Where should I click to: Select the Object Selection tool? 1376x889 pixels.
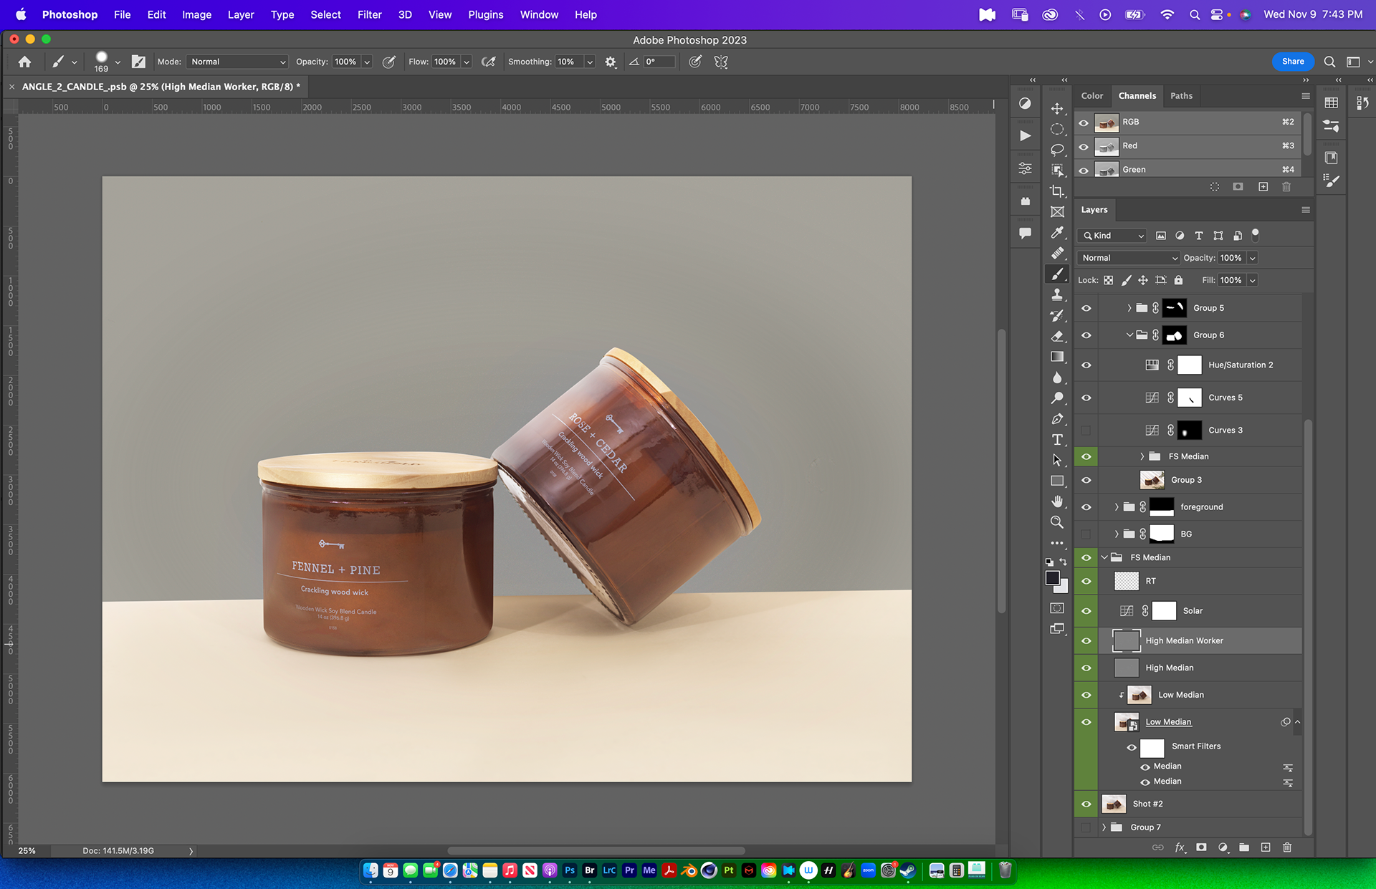[1057, 170]
